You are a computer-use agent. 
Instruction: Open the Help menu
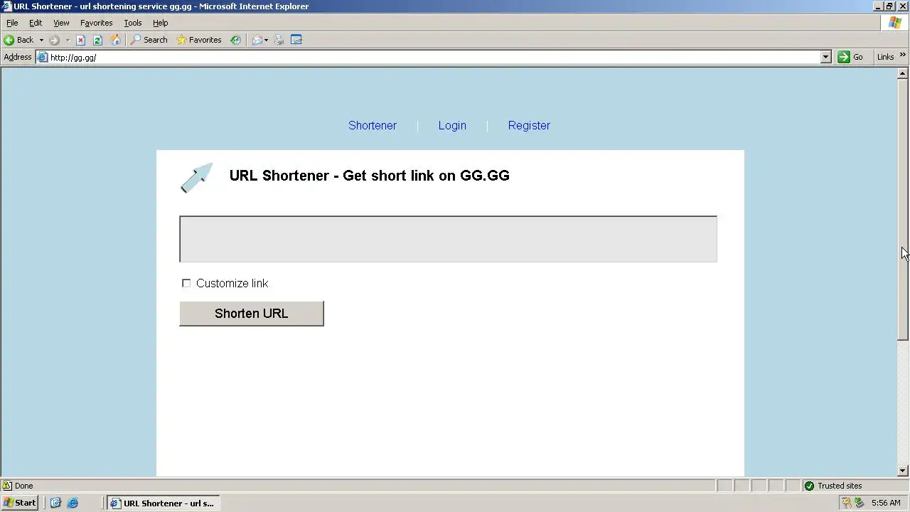click(161, 23)
